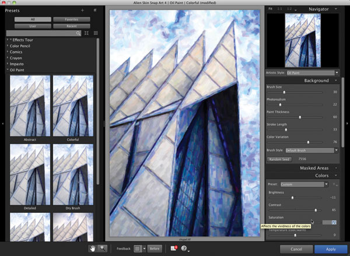Select the Detailed preset thumbnail
350x256 pixels.
click(30, 174)
